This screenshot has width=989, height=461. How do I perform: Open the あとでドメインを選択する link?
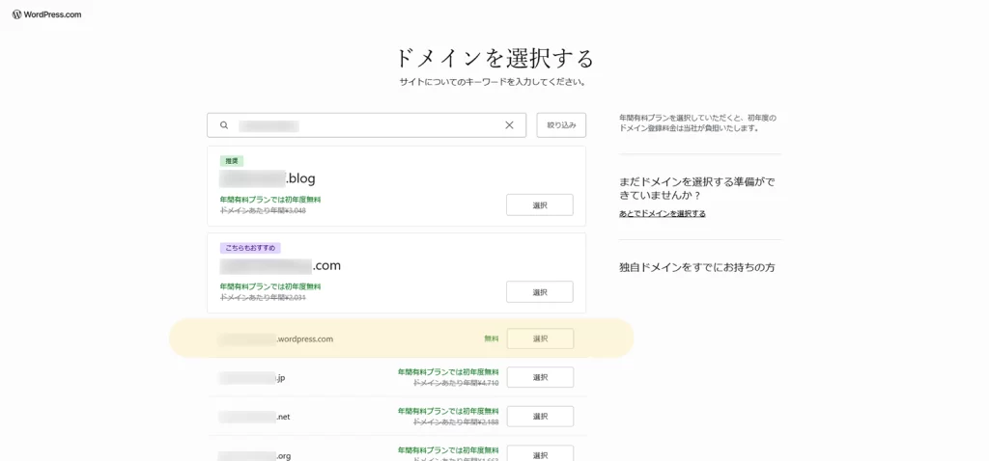(662, 213)
